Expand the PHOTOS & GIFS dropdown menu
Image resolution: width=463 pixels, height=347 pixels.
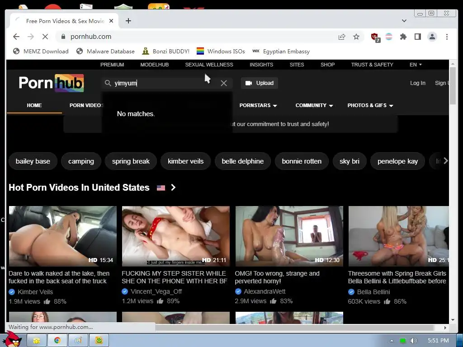tap(370, 105)
